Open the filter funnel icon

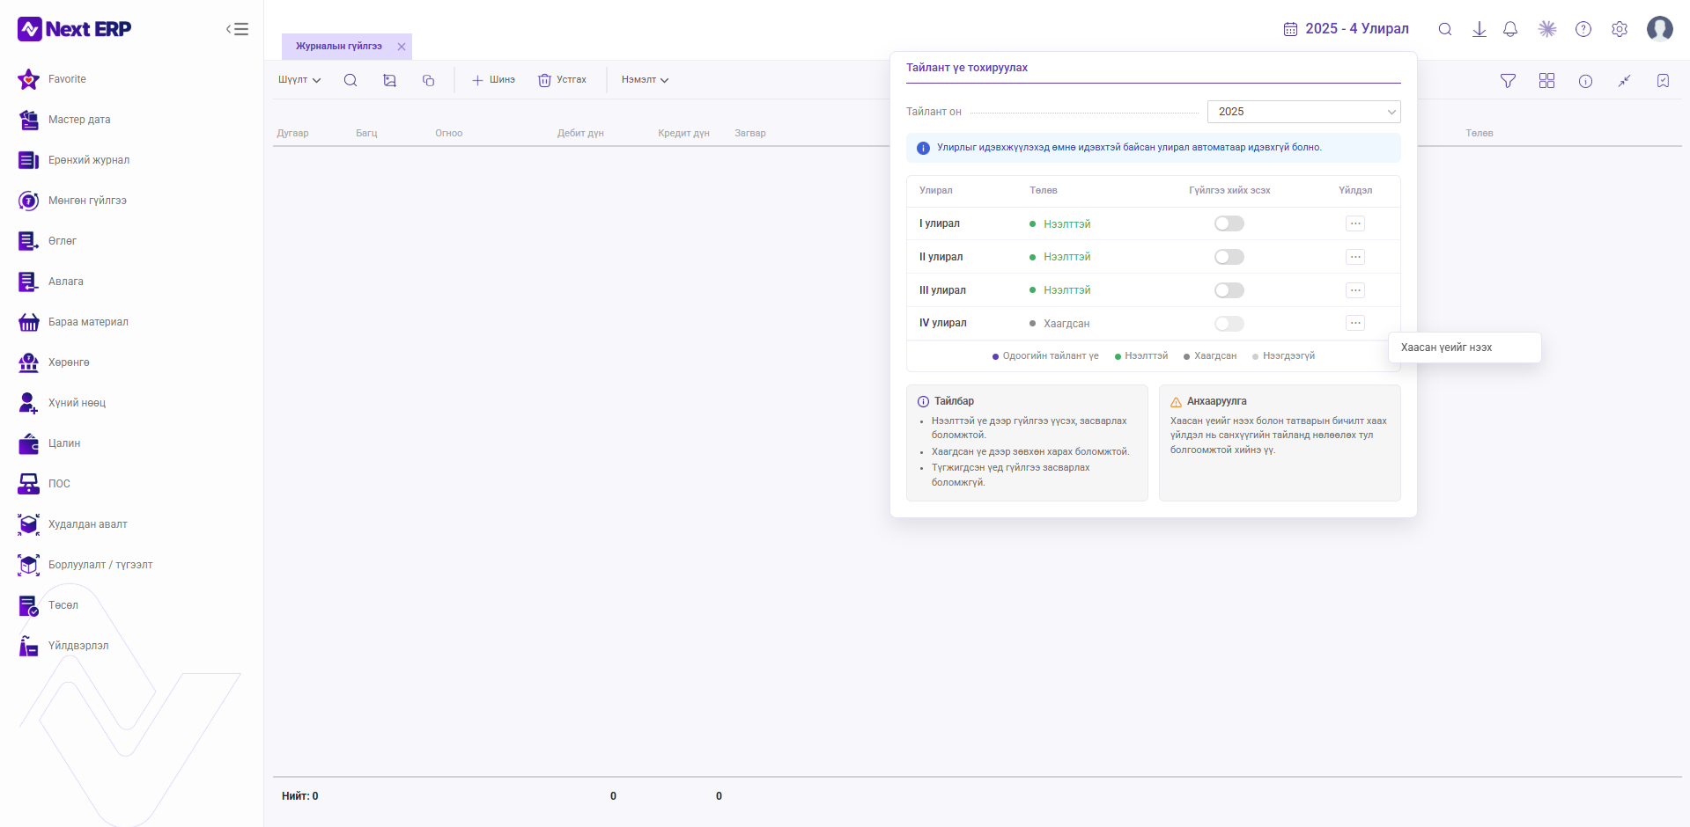tap(1508, 81)
